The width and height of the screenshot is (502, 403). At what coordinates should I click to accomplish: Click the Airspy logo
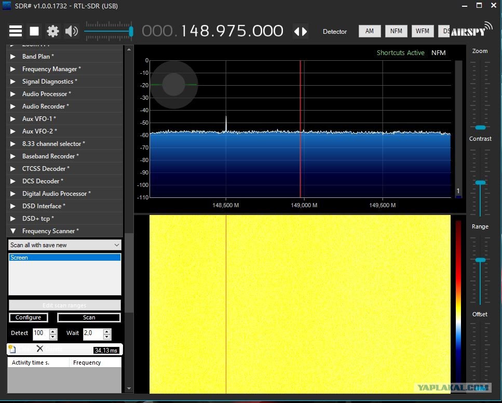coord(471,30)
